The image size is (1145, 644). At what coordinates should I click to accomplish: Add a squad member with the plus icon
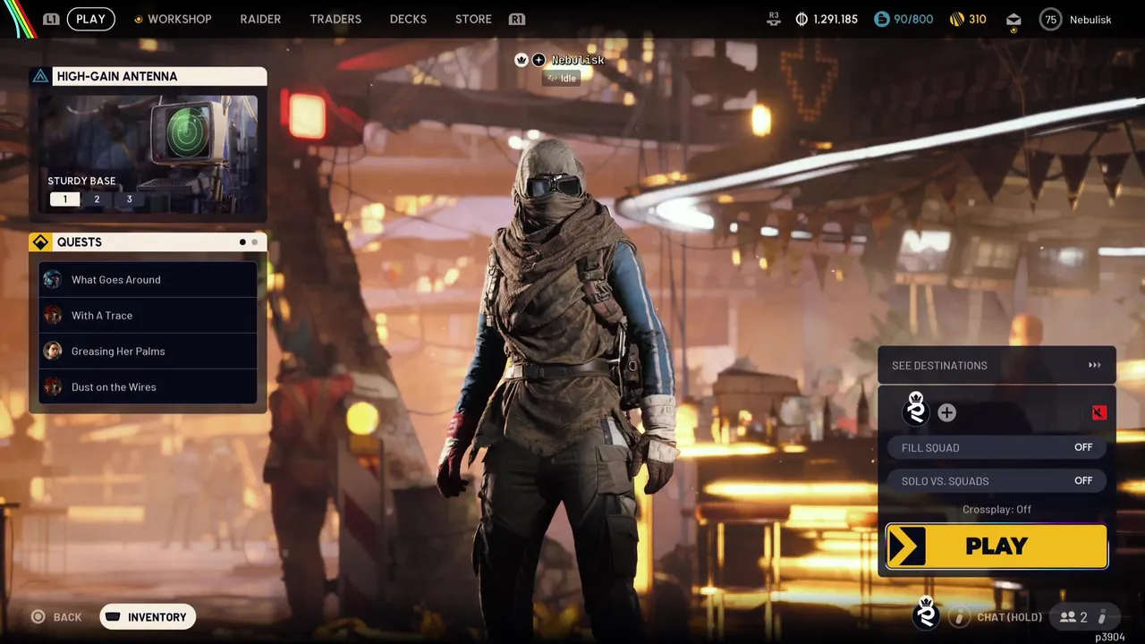click(x=946, y=412)
